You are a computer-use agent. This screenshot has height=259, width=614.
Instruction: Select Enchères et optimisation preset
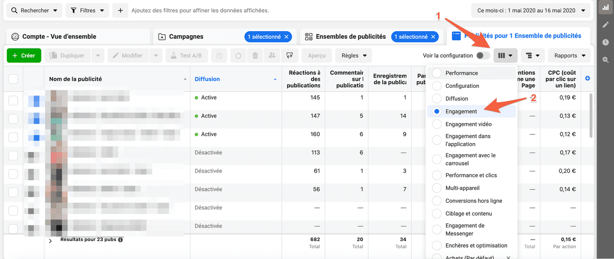pos(471,246)
